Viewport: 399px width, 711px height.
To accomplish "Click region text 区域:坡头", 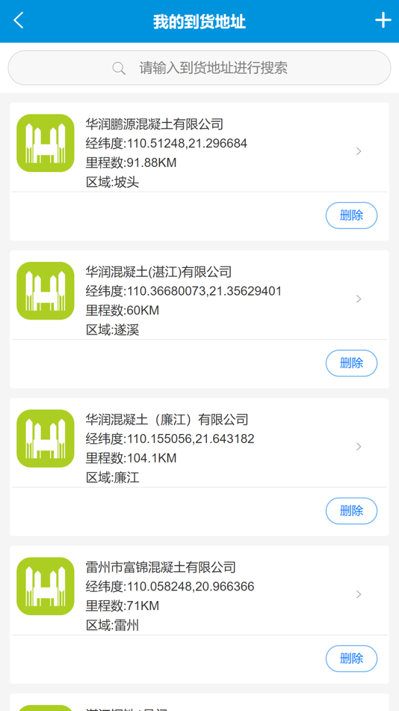I will [112, 183].
